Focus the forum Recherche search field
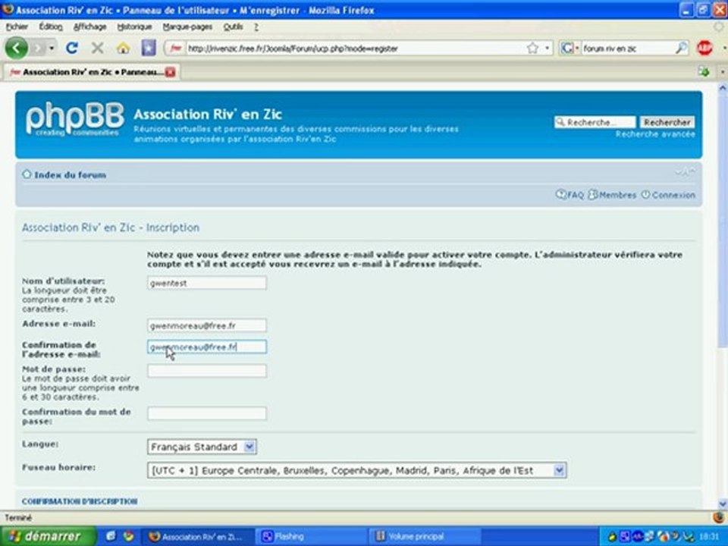Viewport: 728px width, 546px height. tap(595, 122)
